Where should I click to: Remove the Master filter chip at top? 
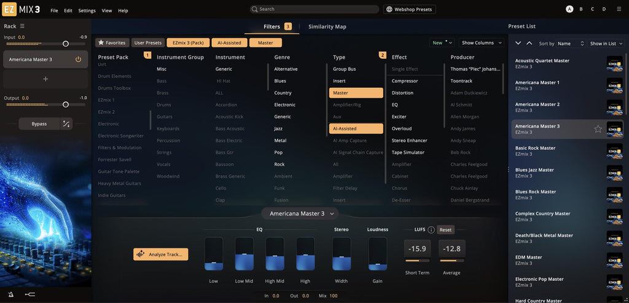point(265,42)
